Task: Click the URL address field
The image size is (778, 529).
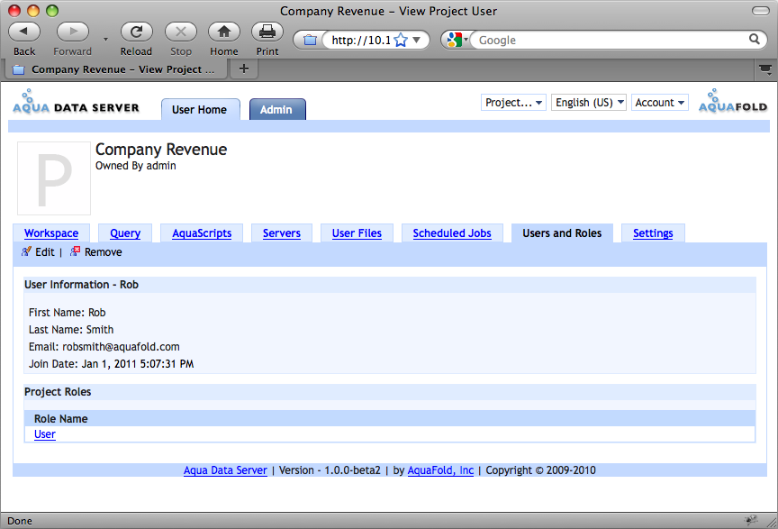Action: pos(361,41)
